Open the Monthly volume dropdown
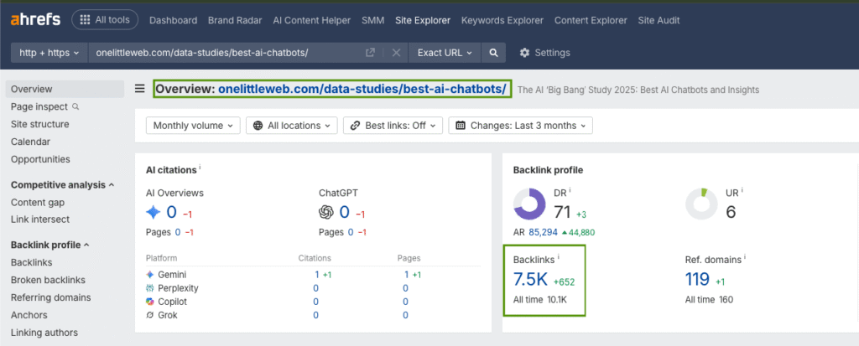This screenshot has height=346, width=859. (194, 126)
